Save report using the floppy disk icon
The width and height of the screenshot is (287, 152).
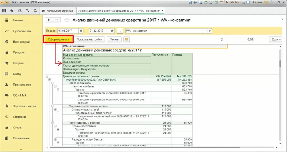(x=190, y=2)
